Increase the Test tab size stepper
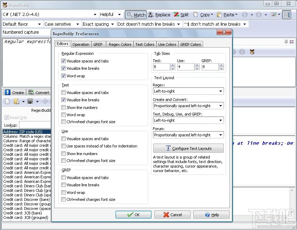The height and width of the screenshot is (230, 297). [172, 65]
